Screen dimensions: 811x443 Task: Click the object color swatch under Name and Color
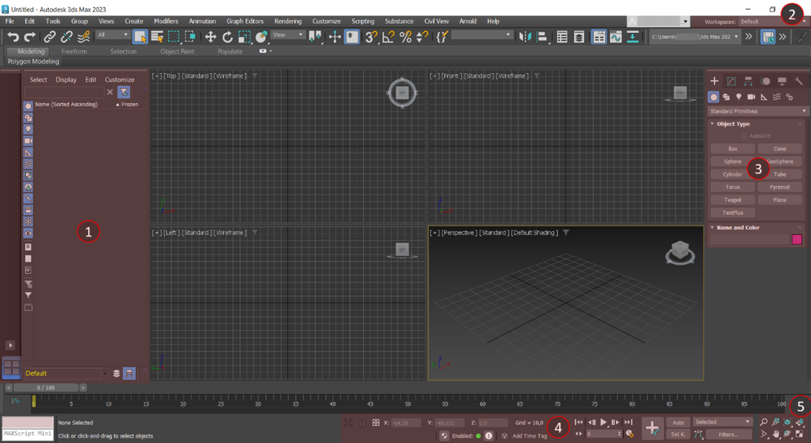click(797, 239)
